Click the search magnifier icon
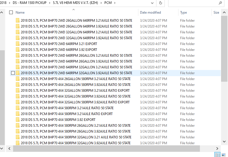The image size is (228, 157). click(x=220, y=3)
